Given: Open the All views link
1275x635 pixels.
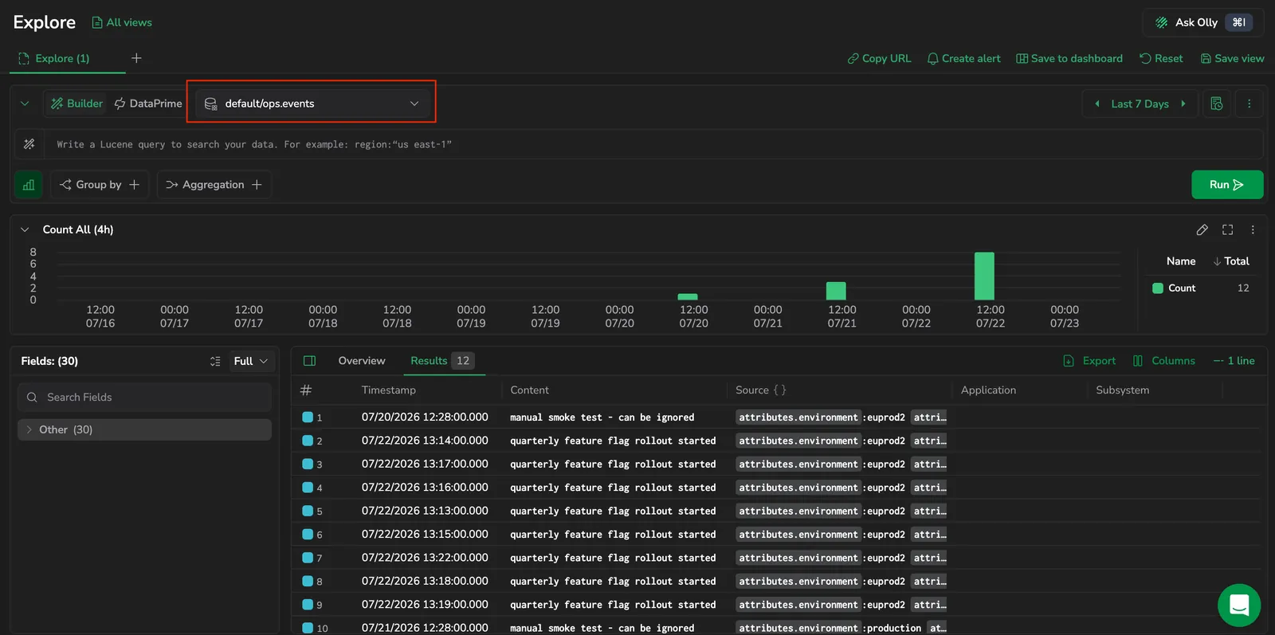Looking at the screenshot, I should (x=122, y=22).
